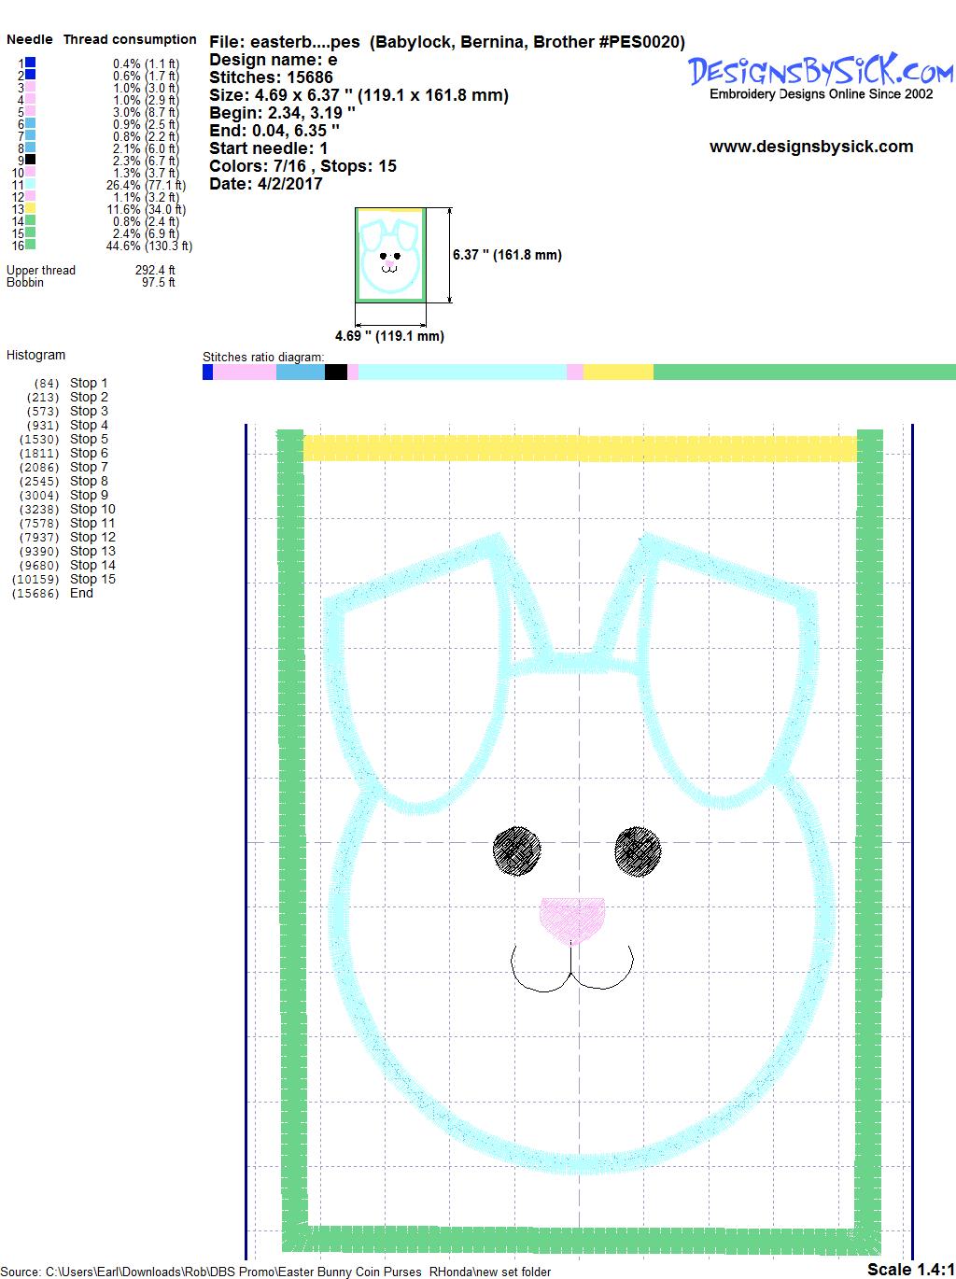The height and width of the screenshot is (1279, 956).
Task: Click the black segment in stitches ratio bar
Action: coord(335,372)
